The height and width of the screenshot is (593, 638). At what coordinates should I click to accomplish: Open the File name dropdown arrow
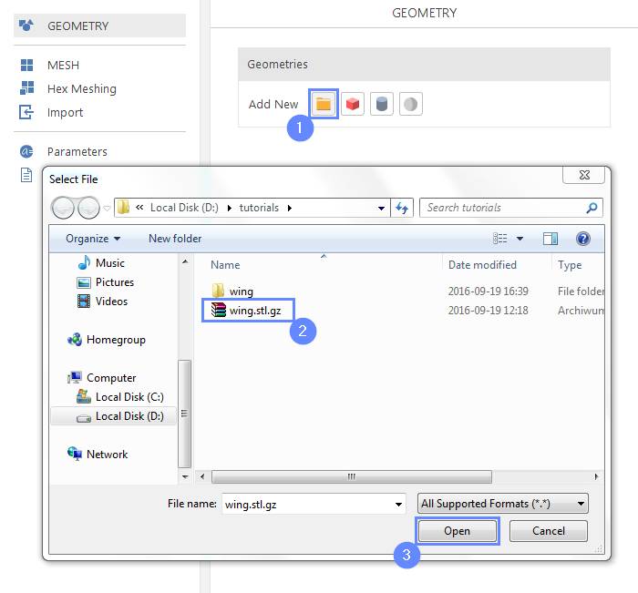(399, 505)
